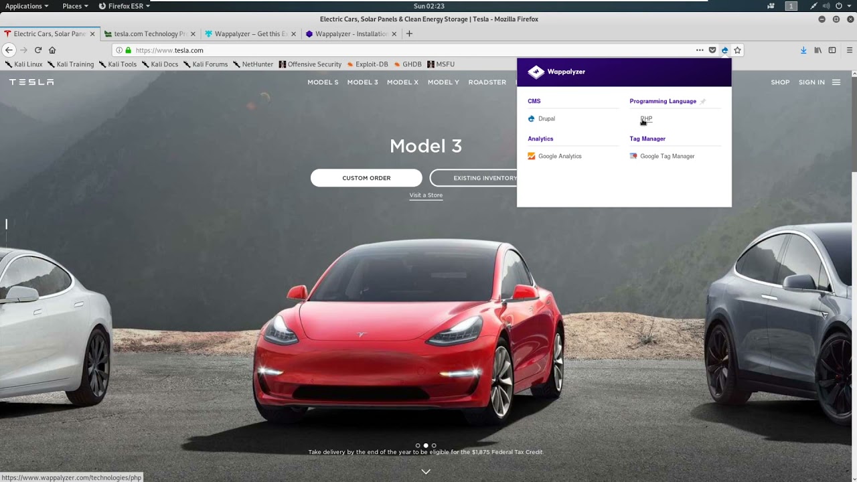Open the Firefox Library icon
The height and width of the screenshot is (482, 857).
(x=817, y=50)
